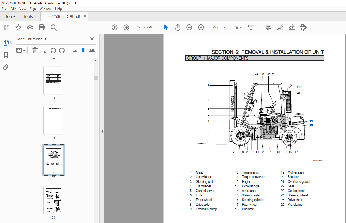346x223 pixels.
Task: Open the Edit menu
Action: [13, 9]
